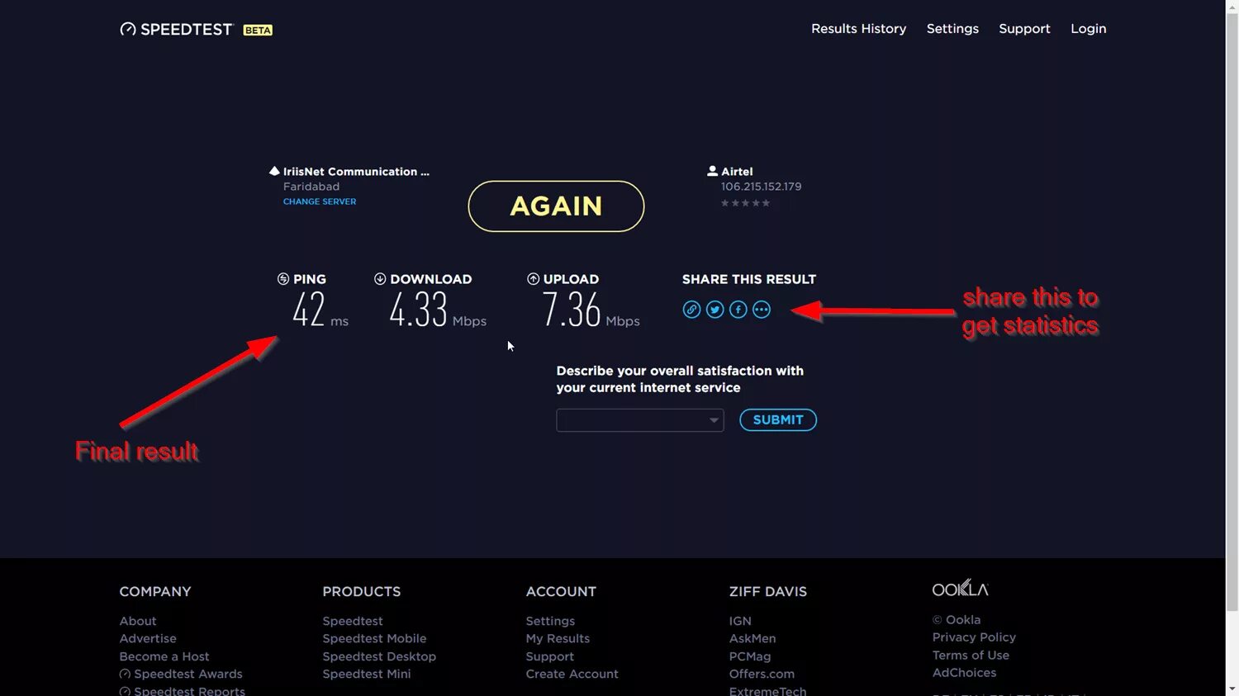Click the scrollbar up arrow

click(x=1232, y=7)
